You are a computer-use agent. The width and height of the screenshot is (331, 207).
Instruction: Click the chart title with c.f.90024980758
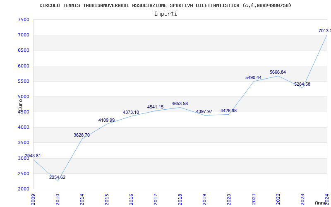[165, 5]
